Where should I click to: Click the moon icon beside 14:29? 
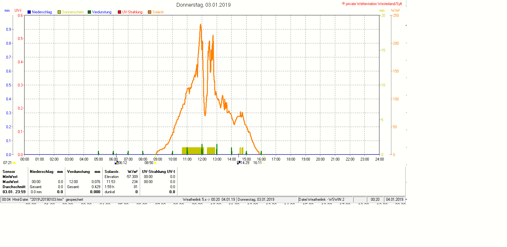coord(239,163)
